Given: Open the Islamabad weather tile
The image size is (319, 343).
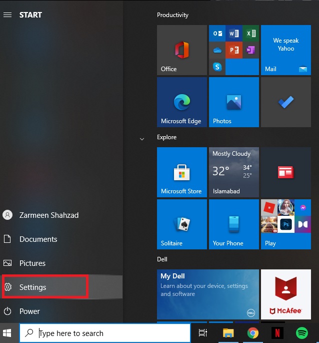Looking at the screenshot, I should coord(234,172).
